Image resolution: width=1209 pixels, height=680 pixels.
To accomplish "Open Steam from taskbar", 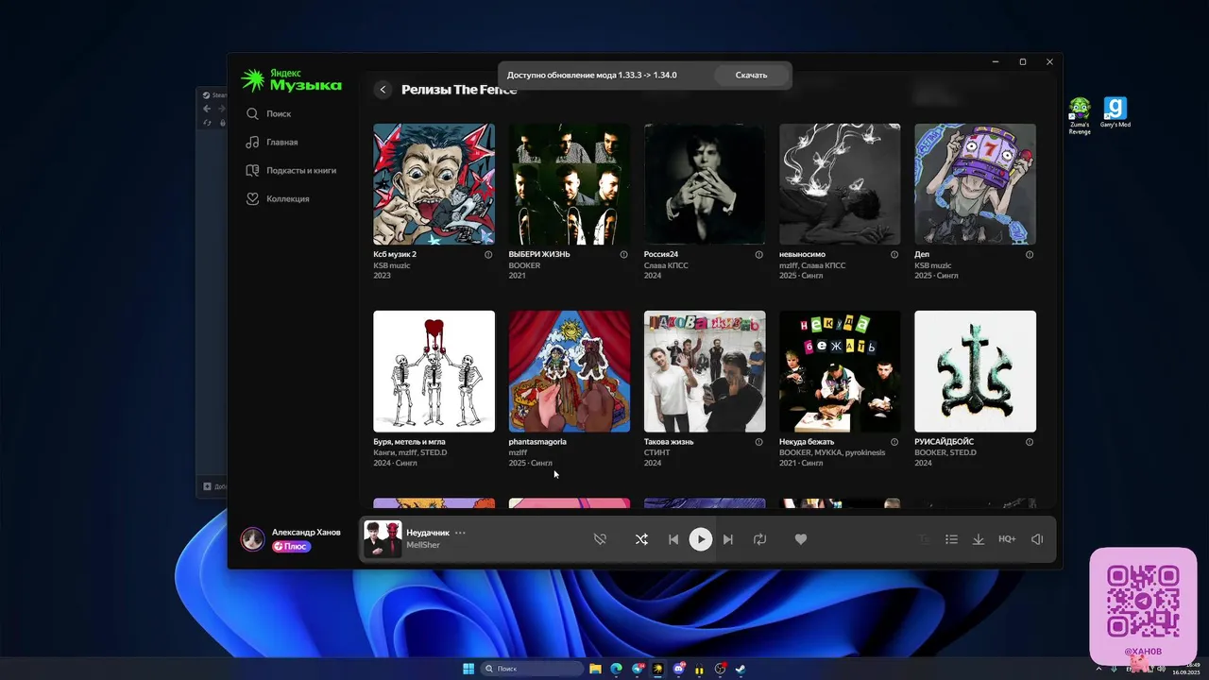I will point(741,669).
